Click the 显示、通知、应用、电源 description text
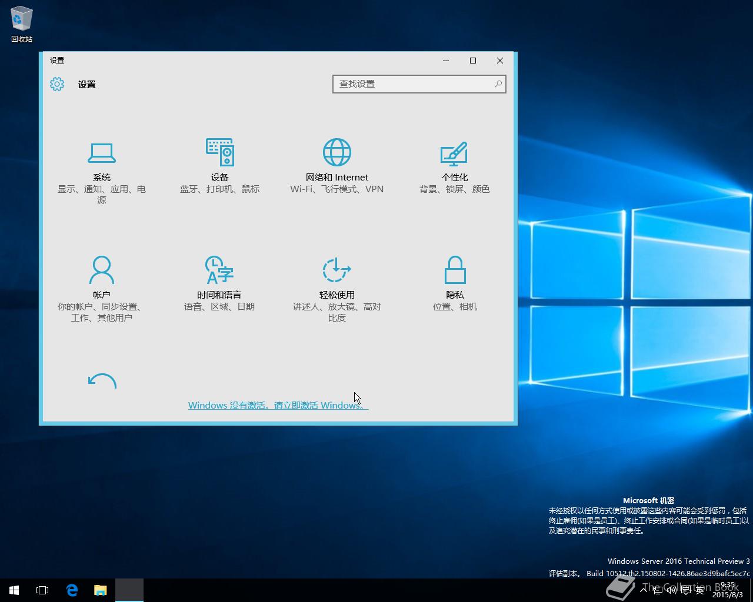The height and width of the screenshot is (602, 753). click(101, 195)
